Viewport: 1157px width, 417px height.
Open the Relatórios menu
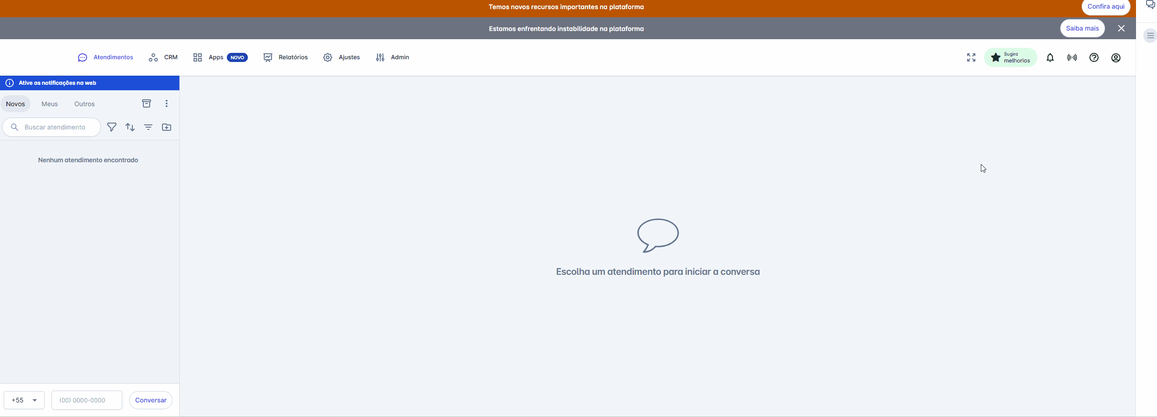(286, 57)
